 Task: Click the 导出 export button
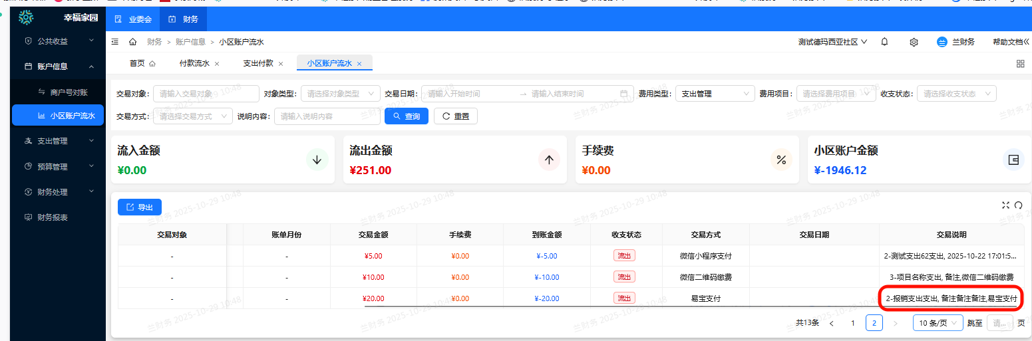pos(140,207)
